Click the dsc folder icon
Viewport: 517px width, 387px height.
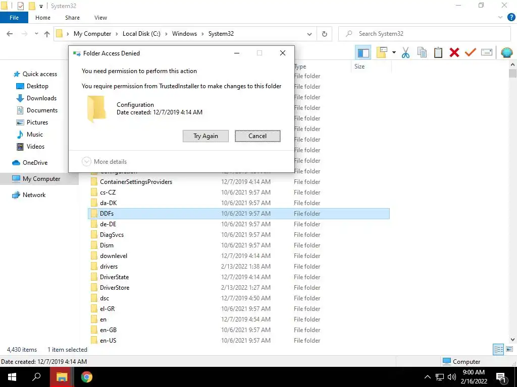pyautogui.click(x=94, y=298)
